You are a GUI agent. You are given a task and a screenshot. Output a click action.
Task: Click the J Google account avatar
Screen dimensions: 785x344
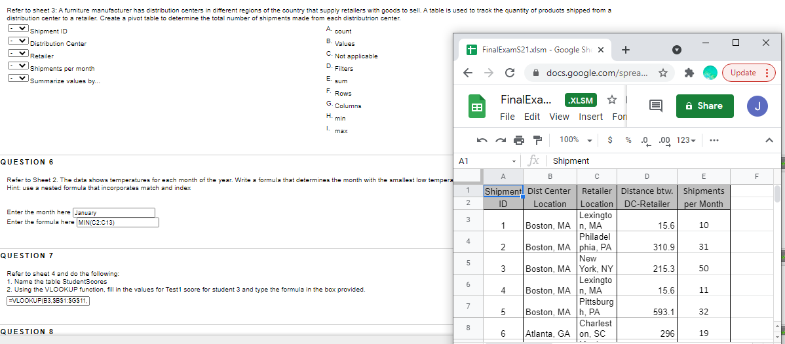point(757,106)
